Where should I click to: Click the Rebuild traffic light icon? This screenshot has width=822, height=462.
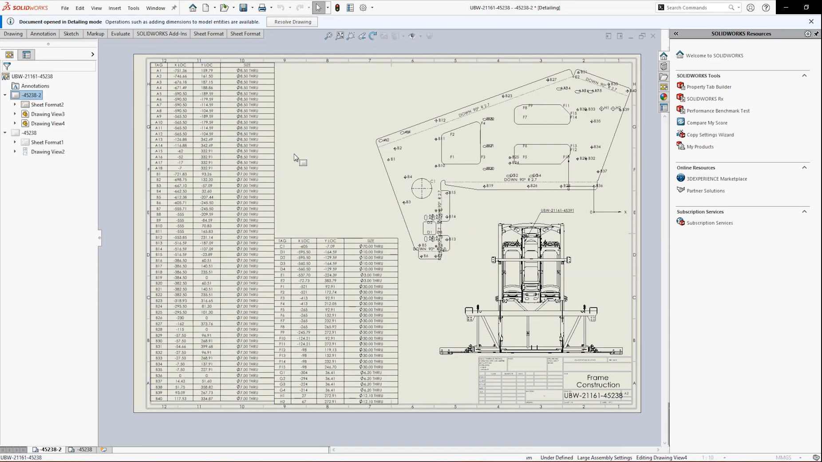tap(337, 8)
